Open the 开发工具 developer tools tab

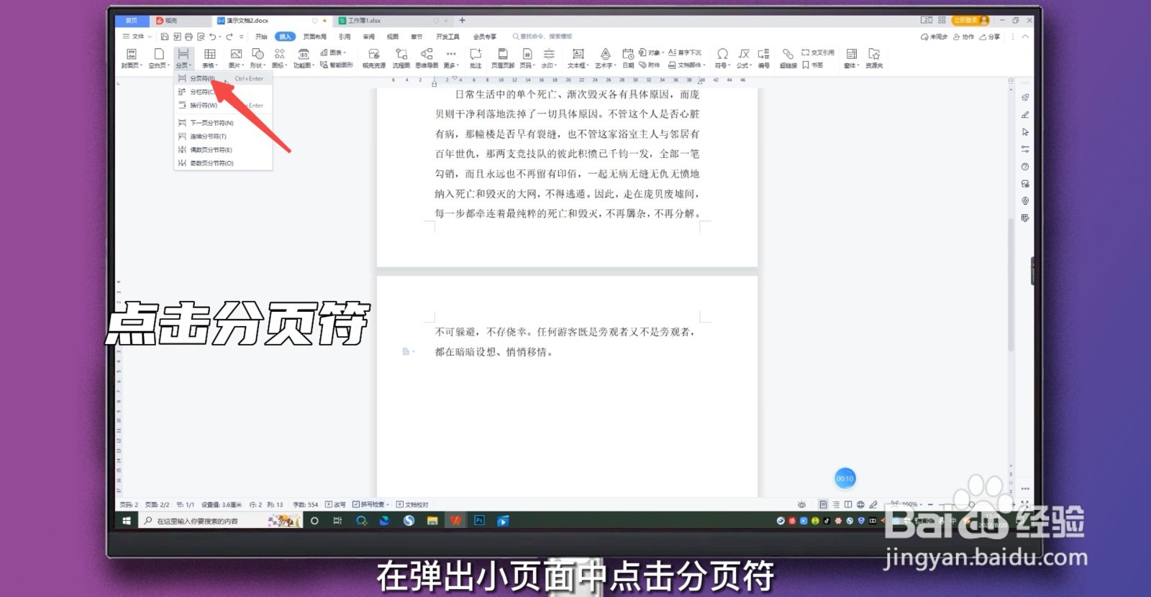(447, 37)
